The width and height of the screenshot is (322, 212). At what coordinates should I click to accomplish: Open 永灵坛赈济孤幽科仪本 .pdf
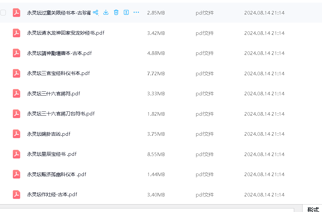coord(56,175)
